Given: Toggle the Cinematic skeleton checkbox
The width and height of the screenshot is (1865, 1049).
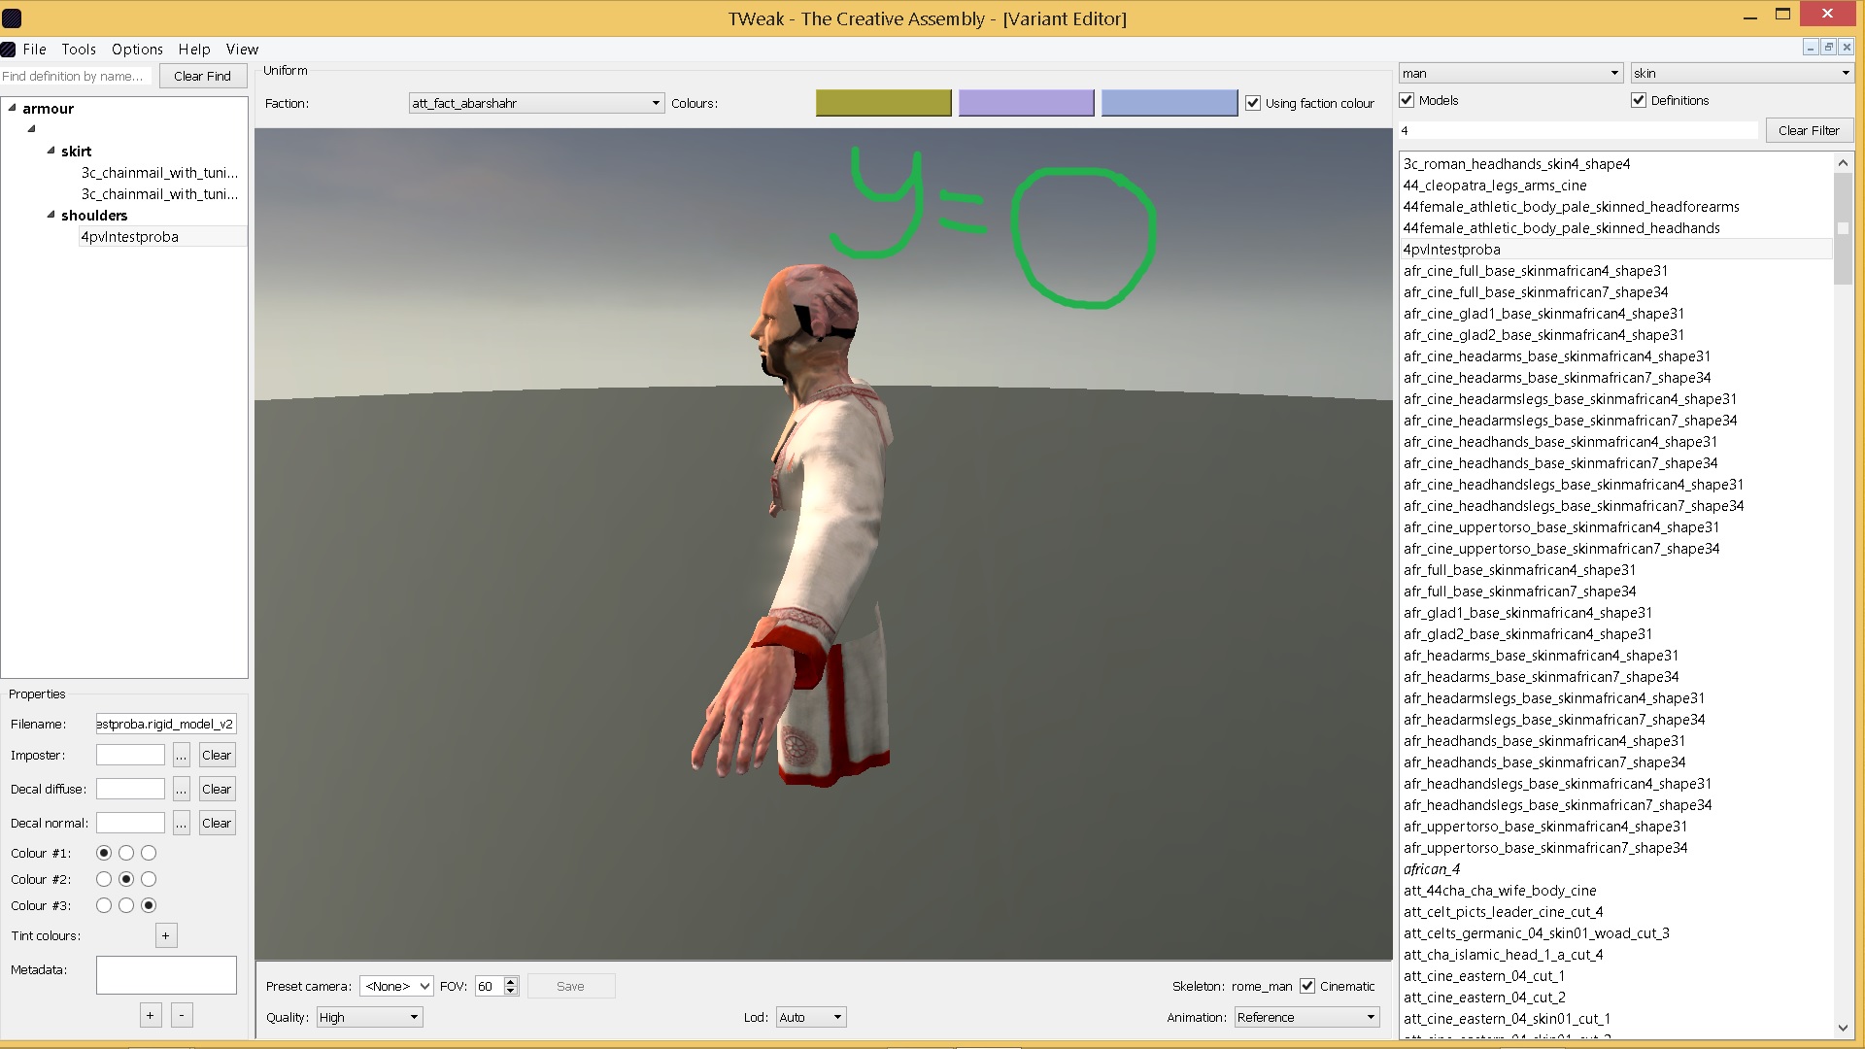Looking at the screenshot, I should pos(1307,986).
